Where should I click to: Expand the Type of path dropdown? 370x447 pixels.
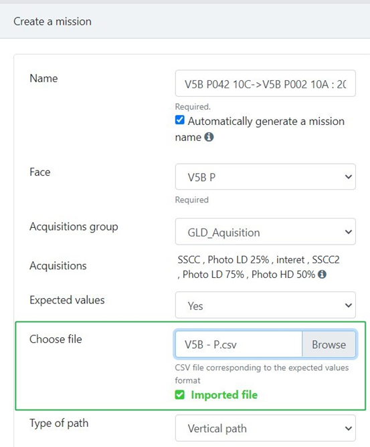coord(265,428)
